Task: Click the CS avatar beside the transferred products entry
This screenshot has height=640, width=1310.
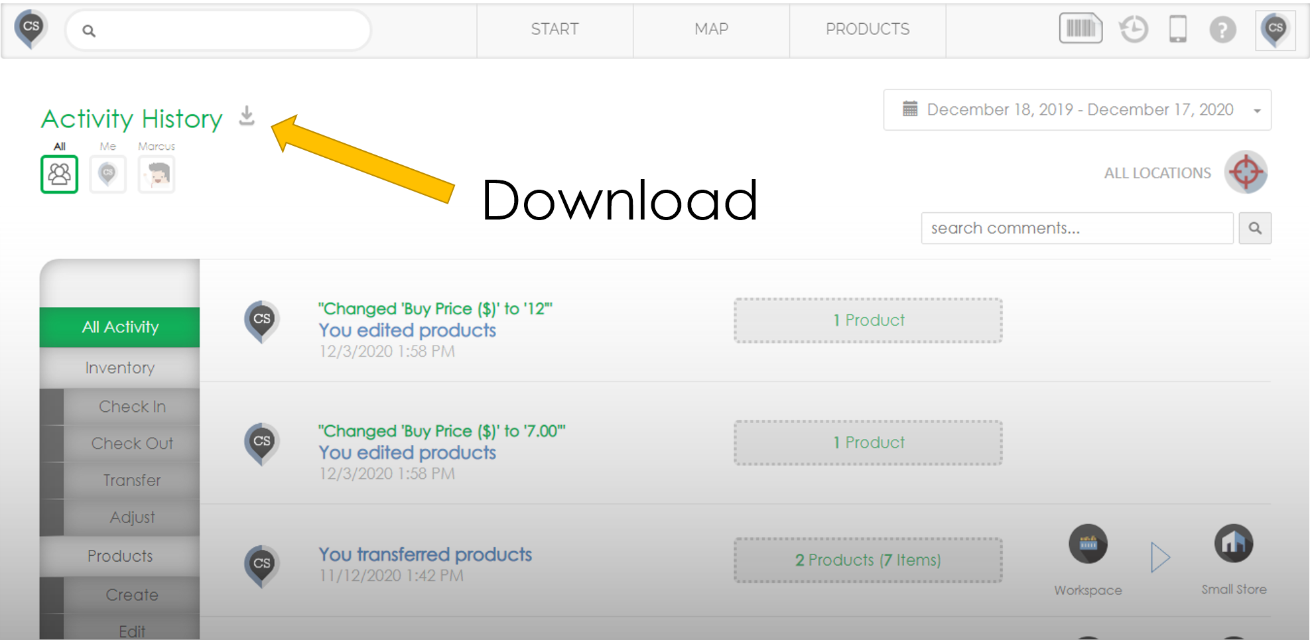Action: pos(262,566)
